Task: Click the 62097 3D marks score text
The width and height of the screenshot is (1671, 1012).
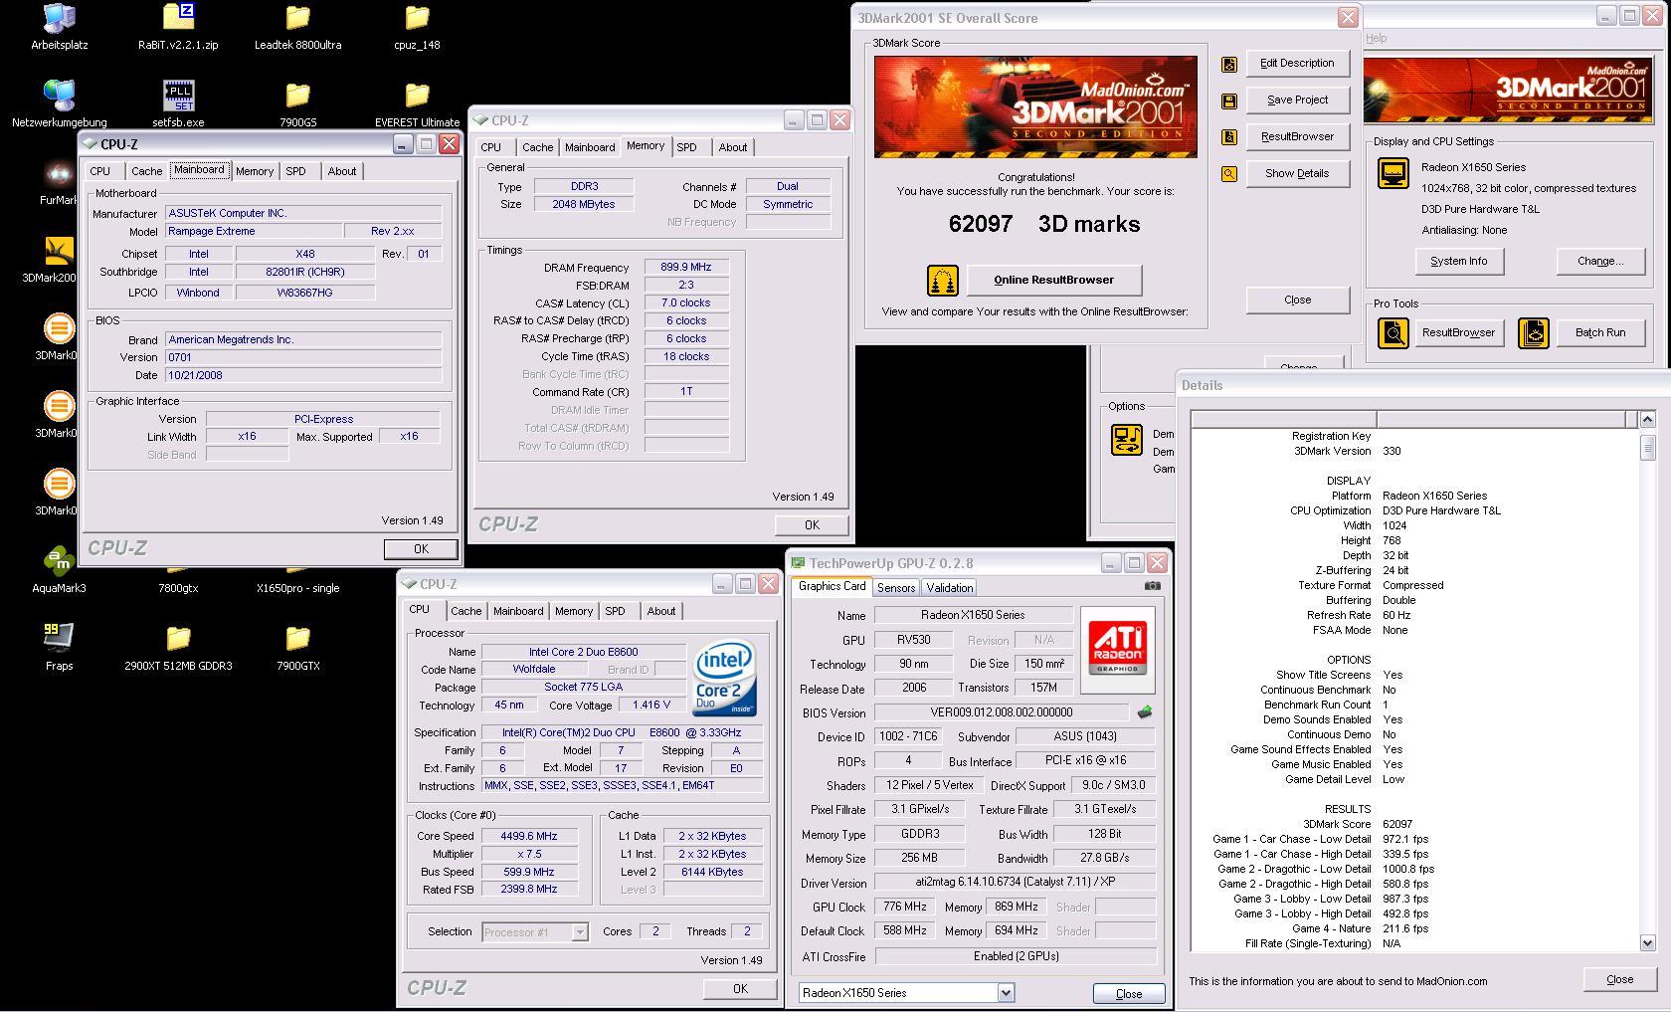Action: point(1044,224)
